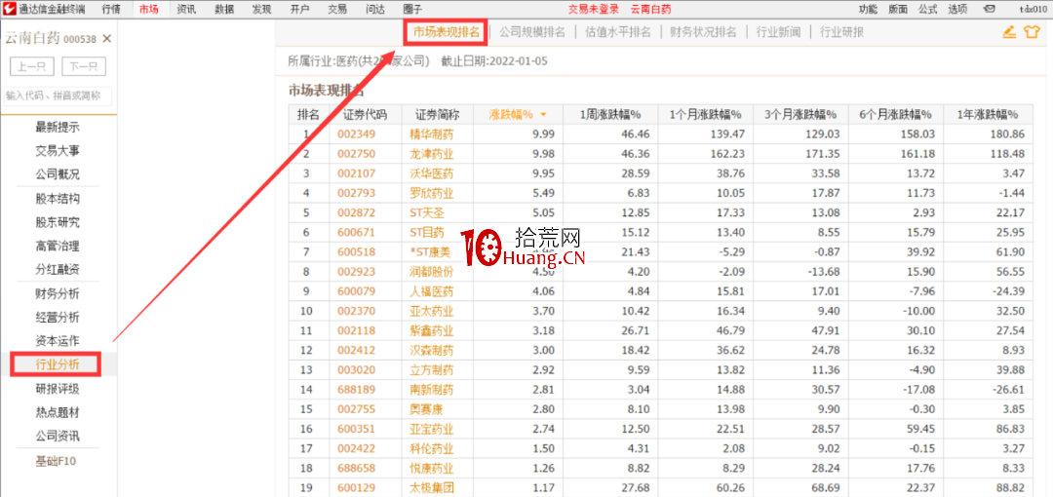Open the mail envelope icon
Screen dimensions: 1053x497
(990, 9)
